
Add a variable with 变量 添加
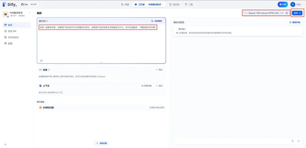(159, 70)
